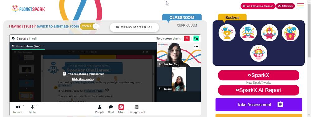Select slide 28 thumbnail in shared PDF
Viewport: 311px width, 117px height.
(26, 69)
